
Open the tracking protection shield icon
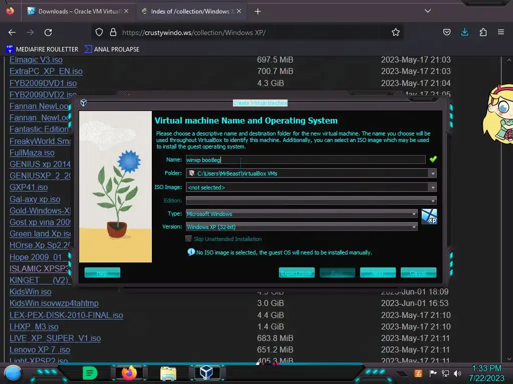coord(99,32)
